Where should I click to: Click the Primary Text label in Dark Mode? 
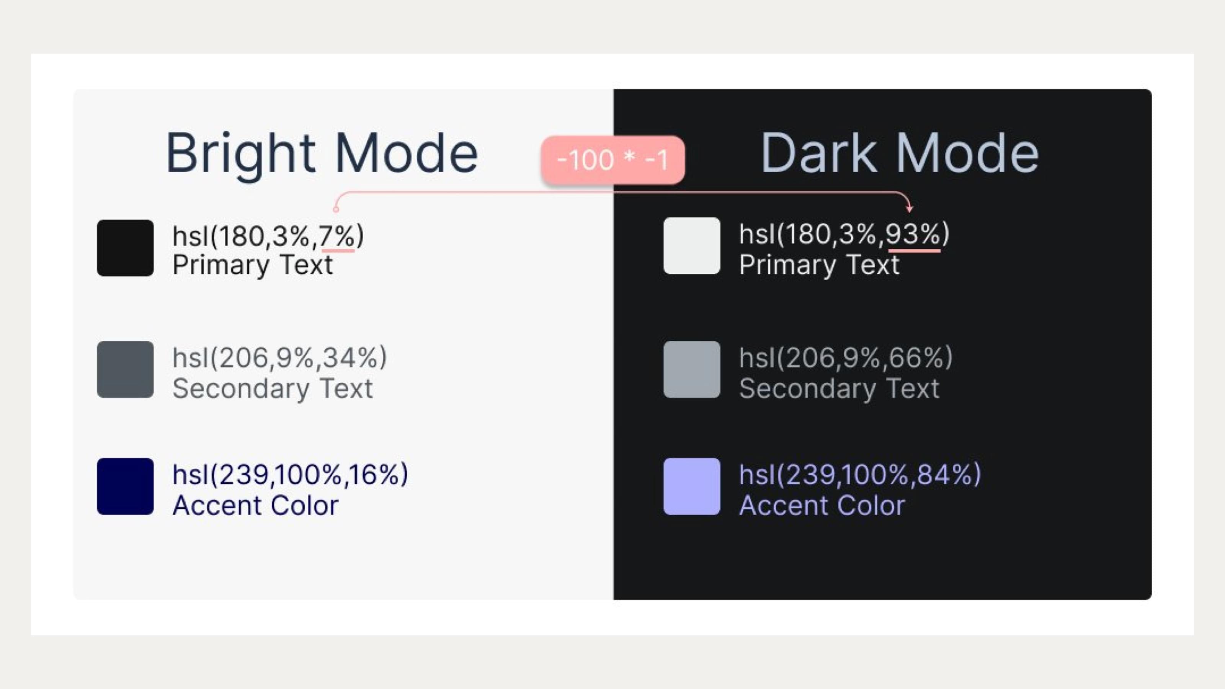pyautogui.click(x=819, y=265)
